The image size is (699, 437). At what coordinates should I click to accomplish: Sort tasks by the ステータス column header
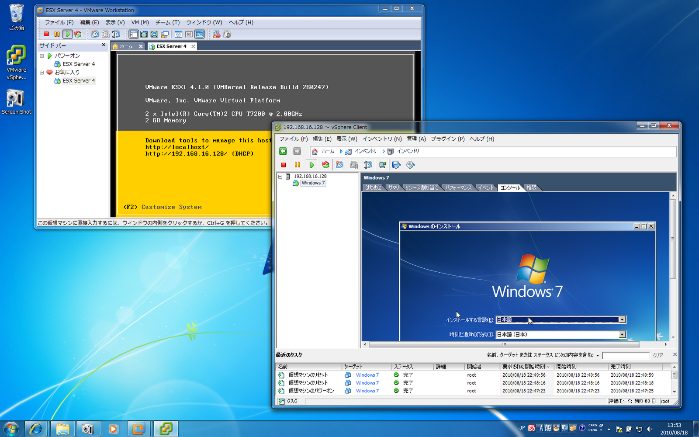(x=413, y=367)
